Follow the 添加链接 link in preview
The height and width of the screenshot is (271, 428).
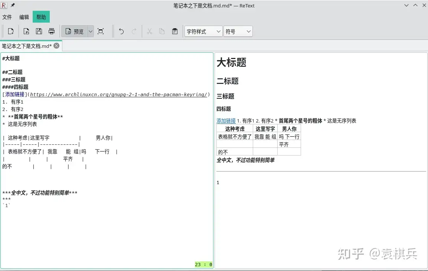tap(226, 121)
